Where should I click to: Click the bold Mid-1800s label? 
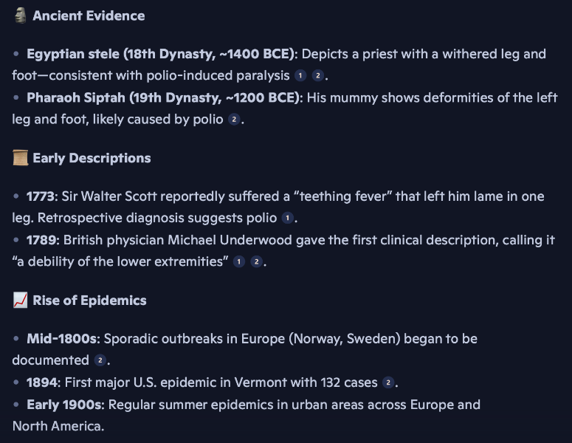[x=62, y=339]
